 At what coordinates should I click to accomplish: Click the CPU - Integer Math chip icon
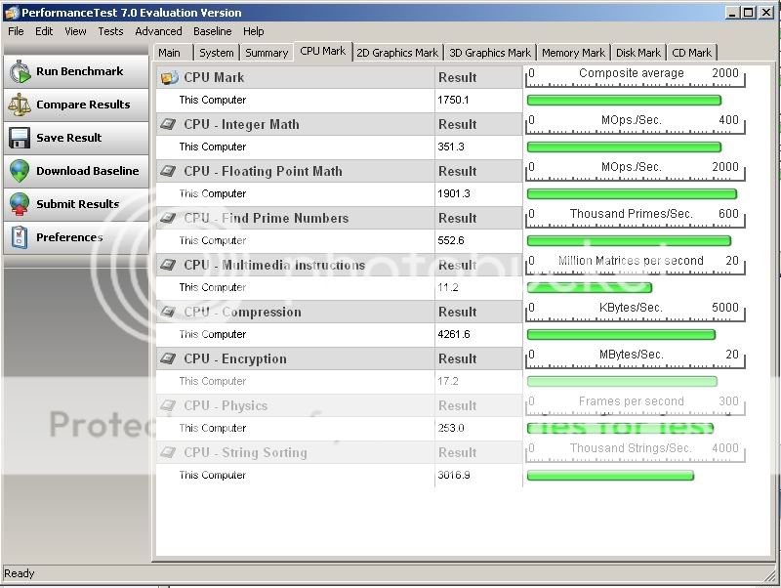click(170, 124)
